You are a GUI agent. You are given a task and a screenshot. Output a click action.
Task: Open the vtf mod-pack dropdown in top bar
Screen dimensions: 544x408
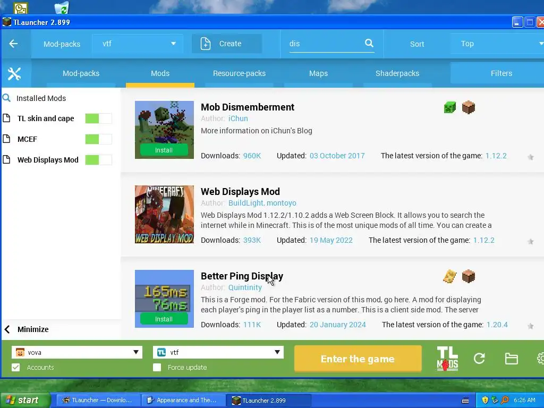(x=138, y=44)
